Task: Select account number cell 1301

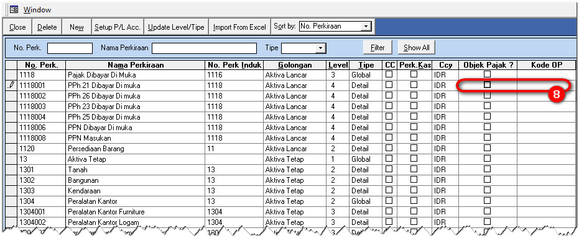Action: 41,170
